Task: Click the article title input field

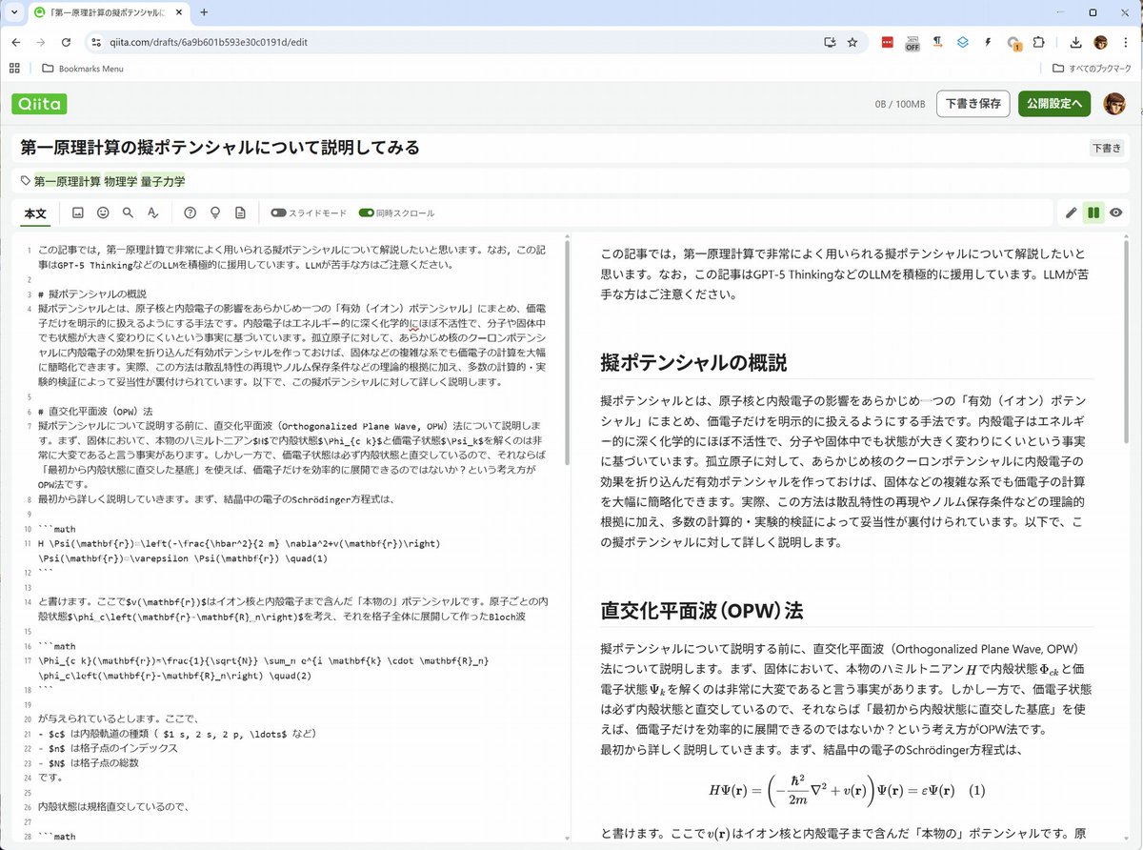Action: (548, 148)
